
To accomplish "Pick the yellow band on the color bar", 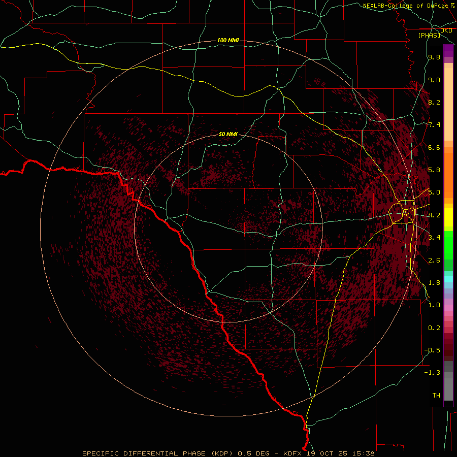I will coord(448,217).
